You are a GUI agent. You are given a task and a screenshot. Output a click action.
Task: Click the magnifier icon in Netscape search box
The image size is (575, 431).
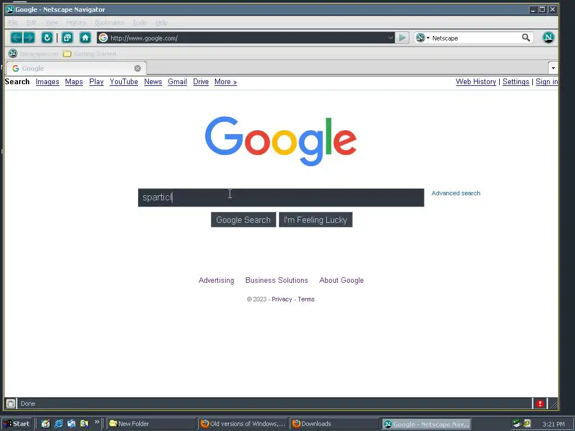click(x=526, y=38)
